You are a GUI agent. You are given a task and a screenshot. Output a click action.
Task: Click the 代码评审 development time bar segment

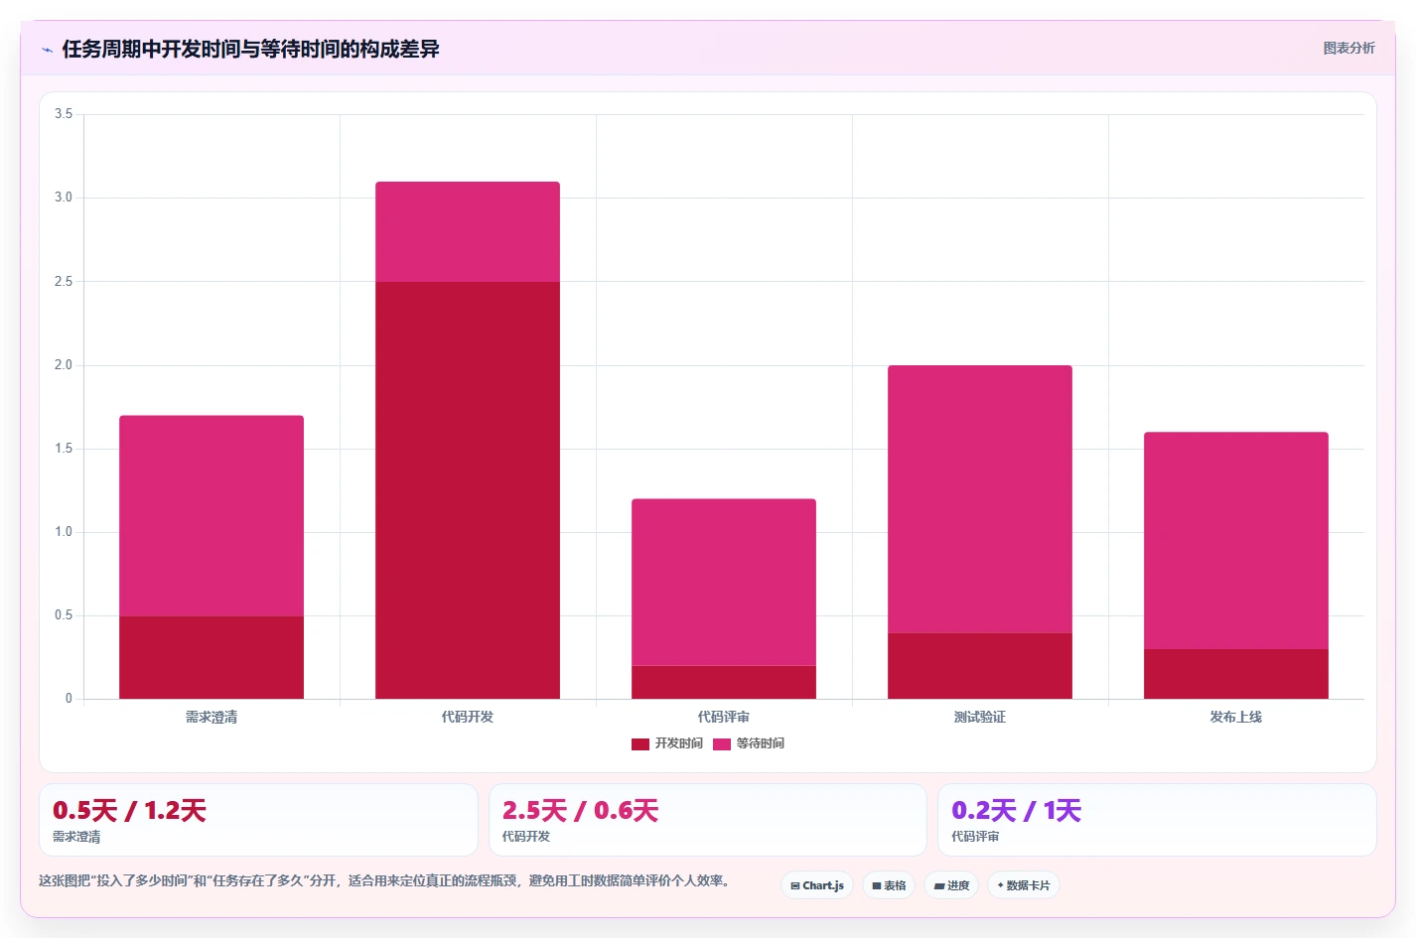pyautogui.click(x=724, y=682)
